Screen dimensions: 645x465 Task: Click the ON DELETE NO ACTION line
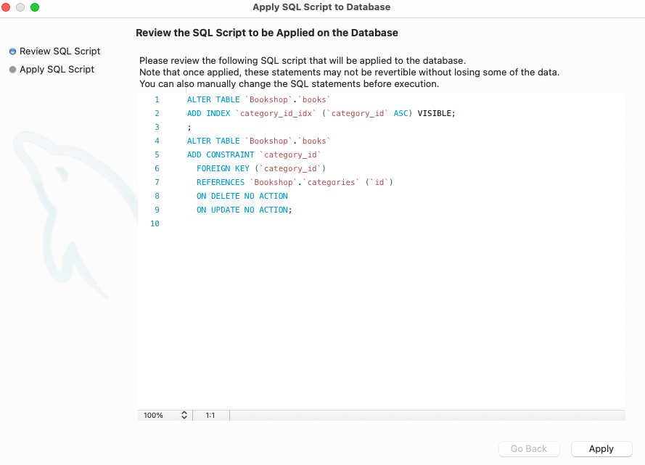(242, 196)
